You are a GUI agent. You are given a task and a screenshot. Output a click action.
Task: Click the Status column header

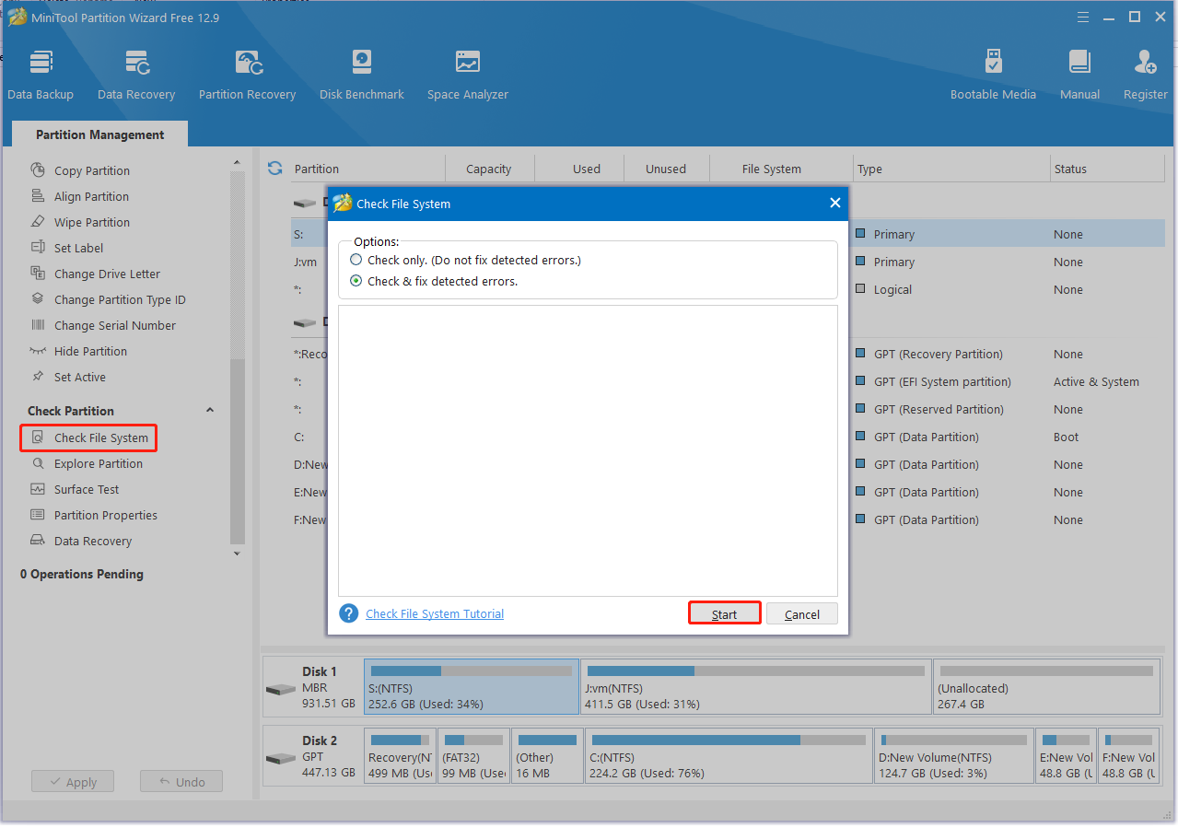[x=1107, y=169]
